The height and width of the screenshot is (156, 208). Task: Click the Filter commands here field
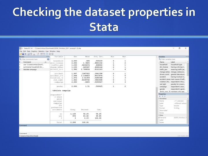(34, 59)
